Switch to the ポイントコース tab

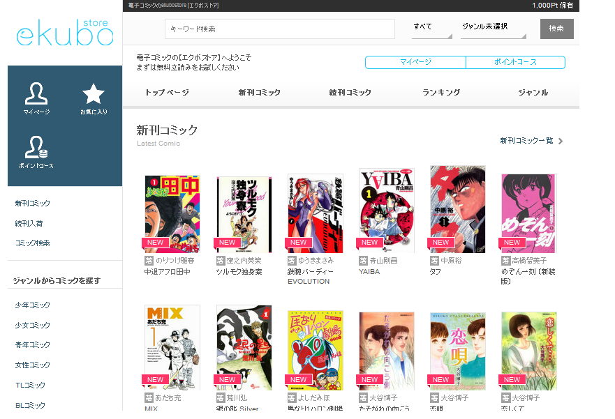516,62
